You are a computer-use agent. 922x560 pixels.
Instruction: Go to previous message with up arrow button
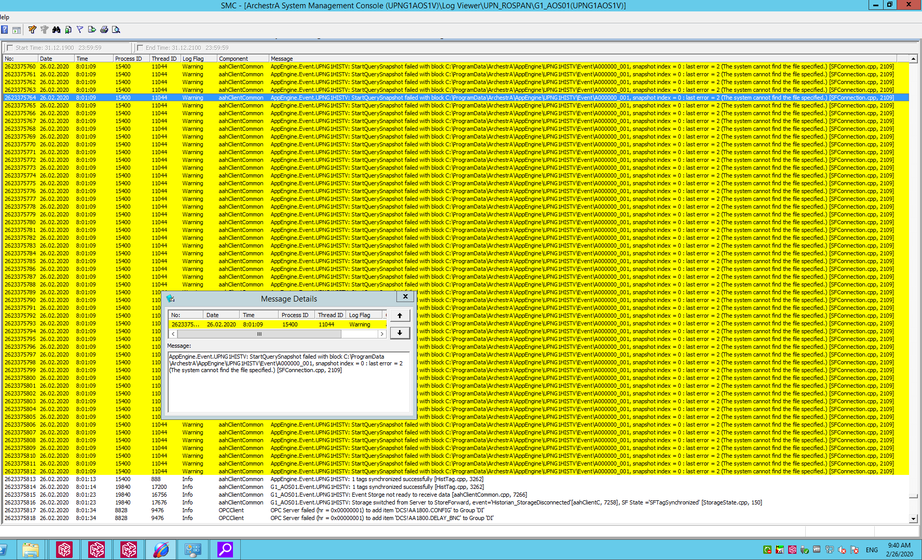click(400, 316)
